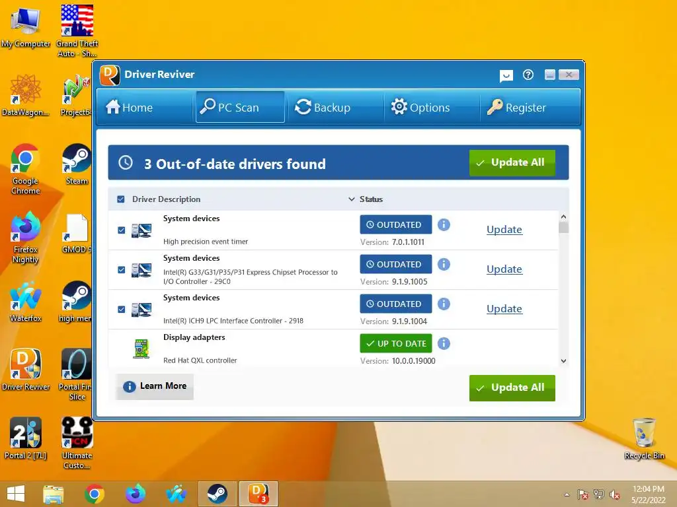The height and width of the screenshot is (507, 677).
Task: Click Update link for ICH9 LPC Interface Controller
Action: (504, 309)
